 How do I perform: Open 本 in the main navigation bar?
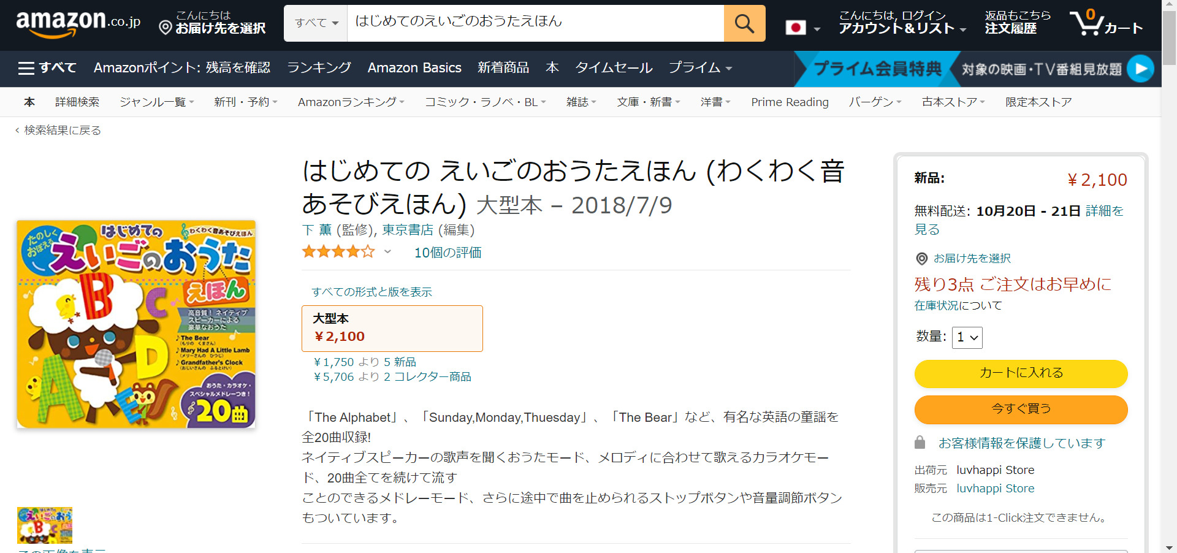(552, 68)
